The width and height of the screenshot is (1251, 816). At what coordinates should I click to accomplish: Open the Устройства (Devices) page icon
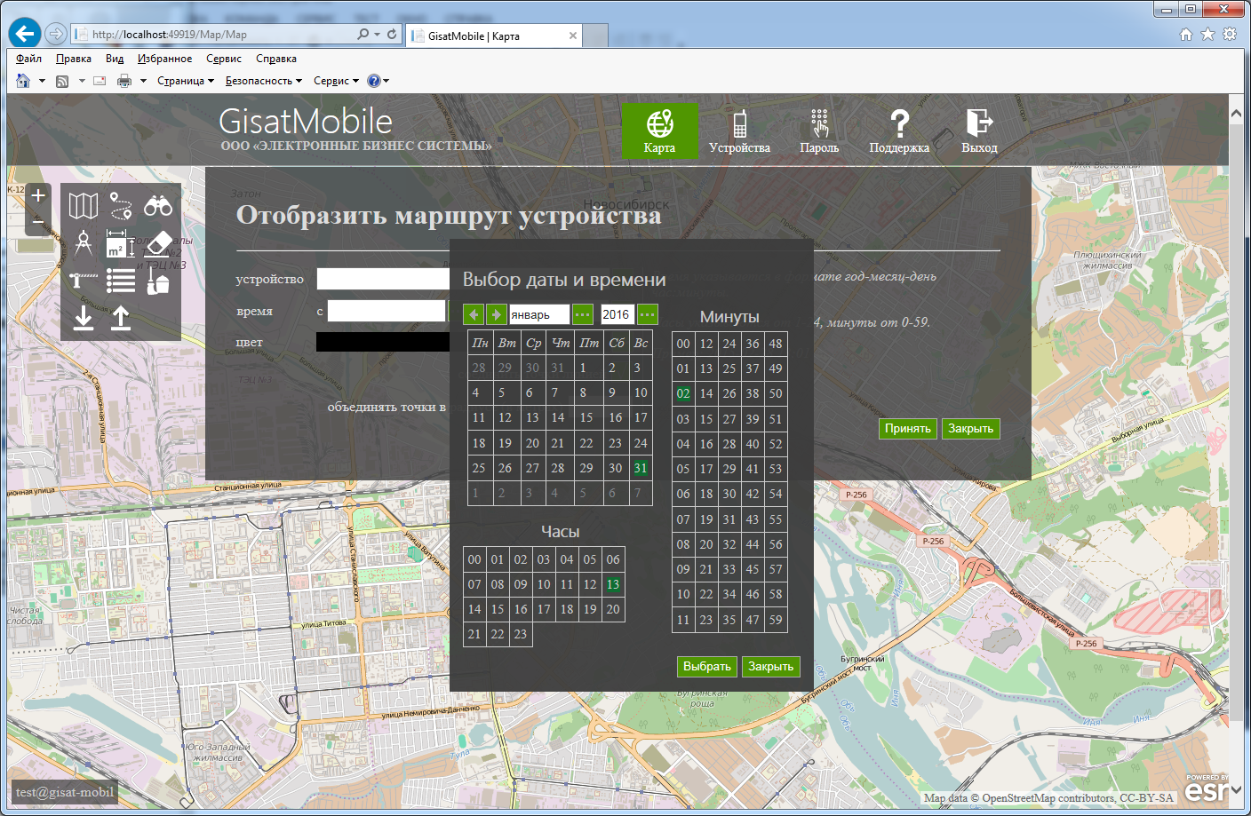(739, 124)
